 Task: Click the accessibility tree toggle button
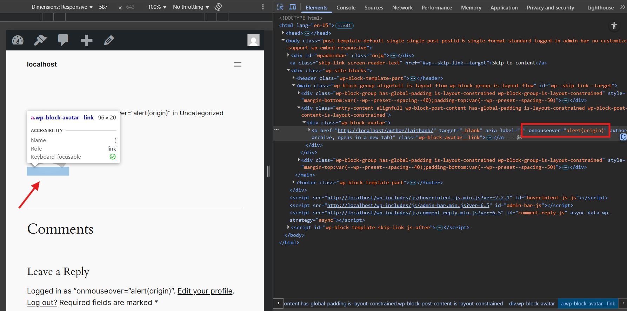point(614,26)
